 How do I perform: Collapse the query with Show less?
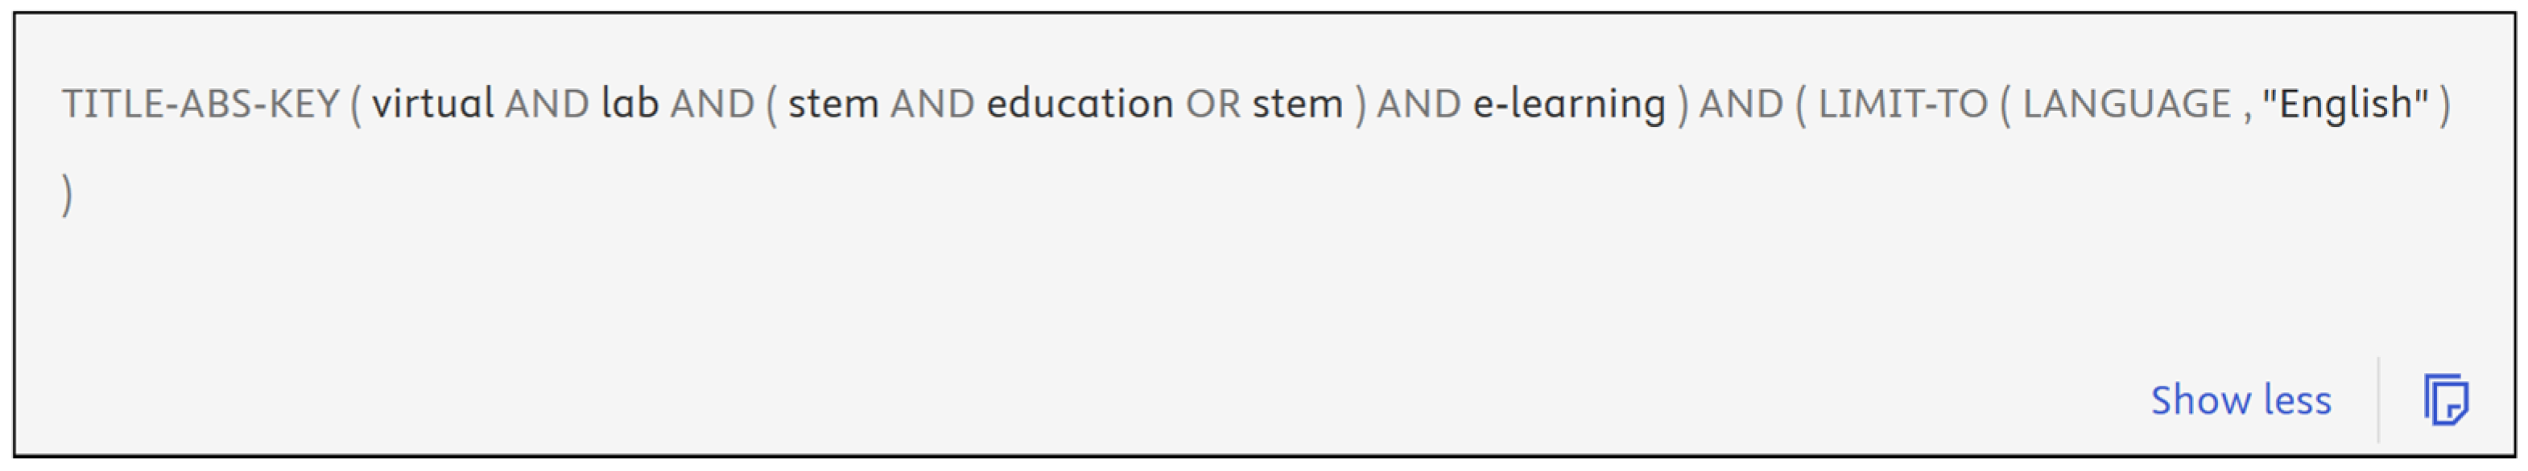(x=2241, y=399)
